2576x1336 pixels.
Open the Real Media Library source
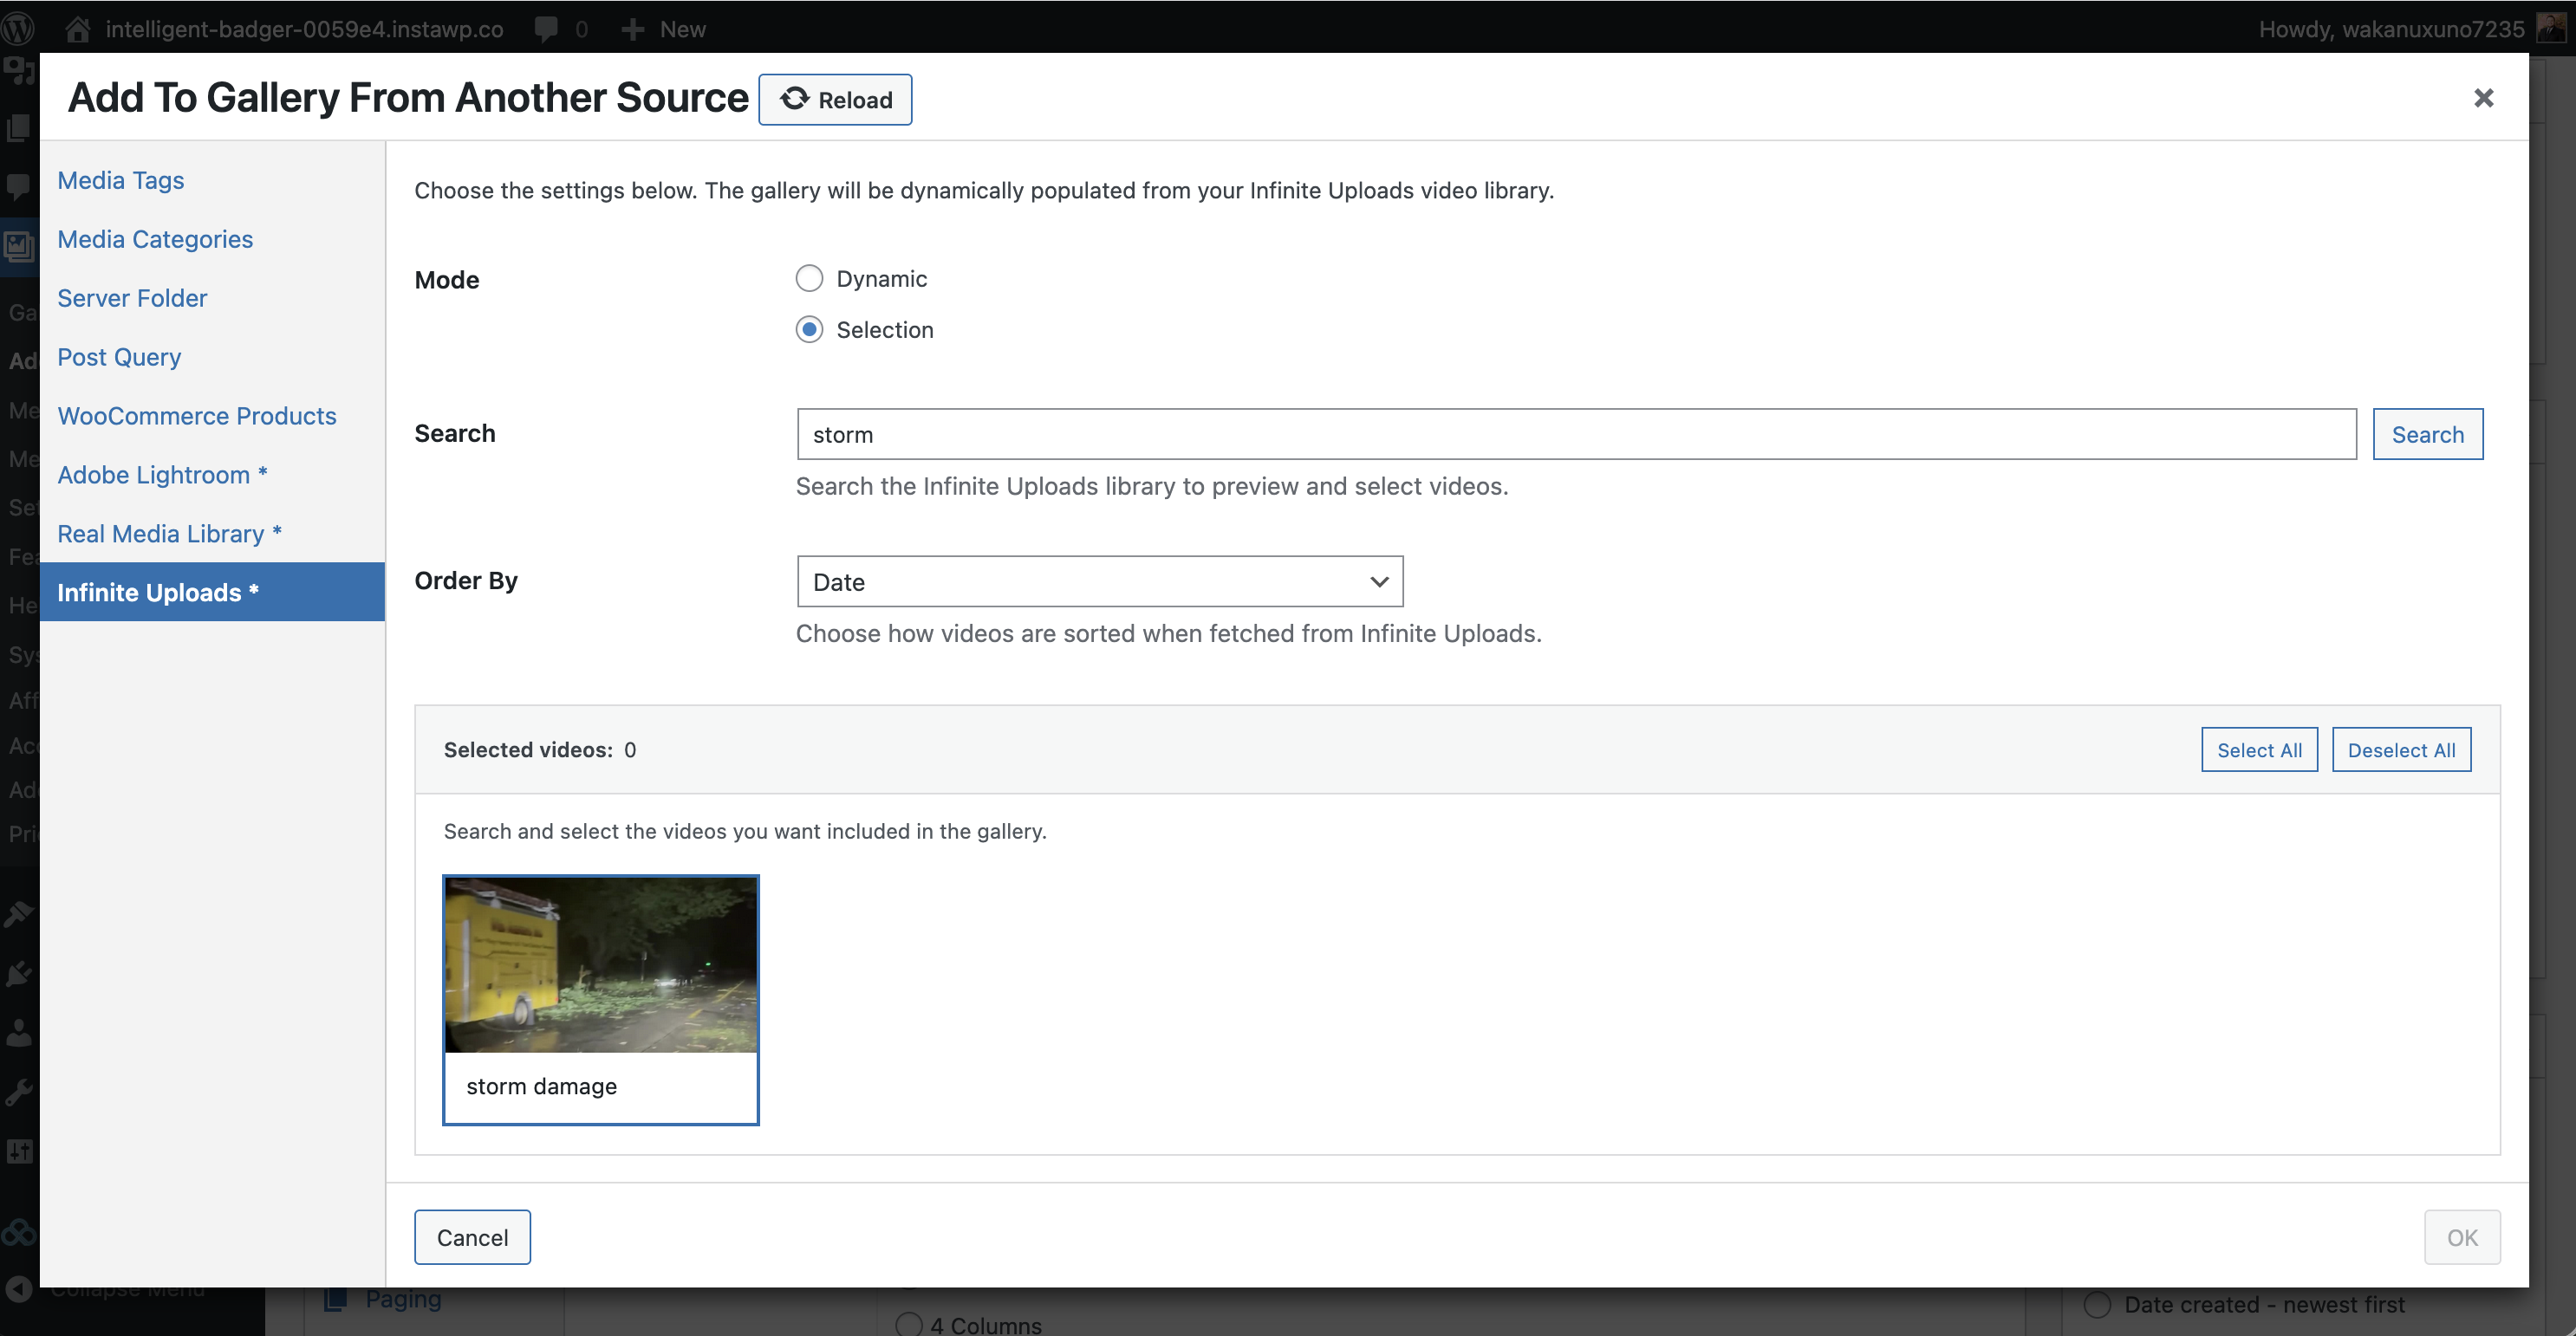tap(169, 534)
